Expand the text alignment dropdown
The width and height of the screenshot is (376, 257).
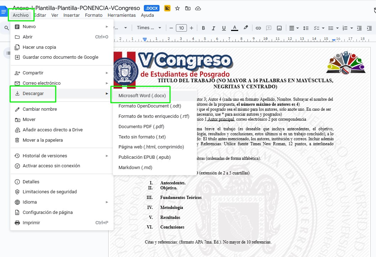coord(294,28)
